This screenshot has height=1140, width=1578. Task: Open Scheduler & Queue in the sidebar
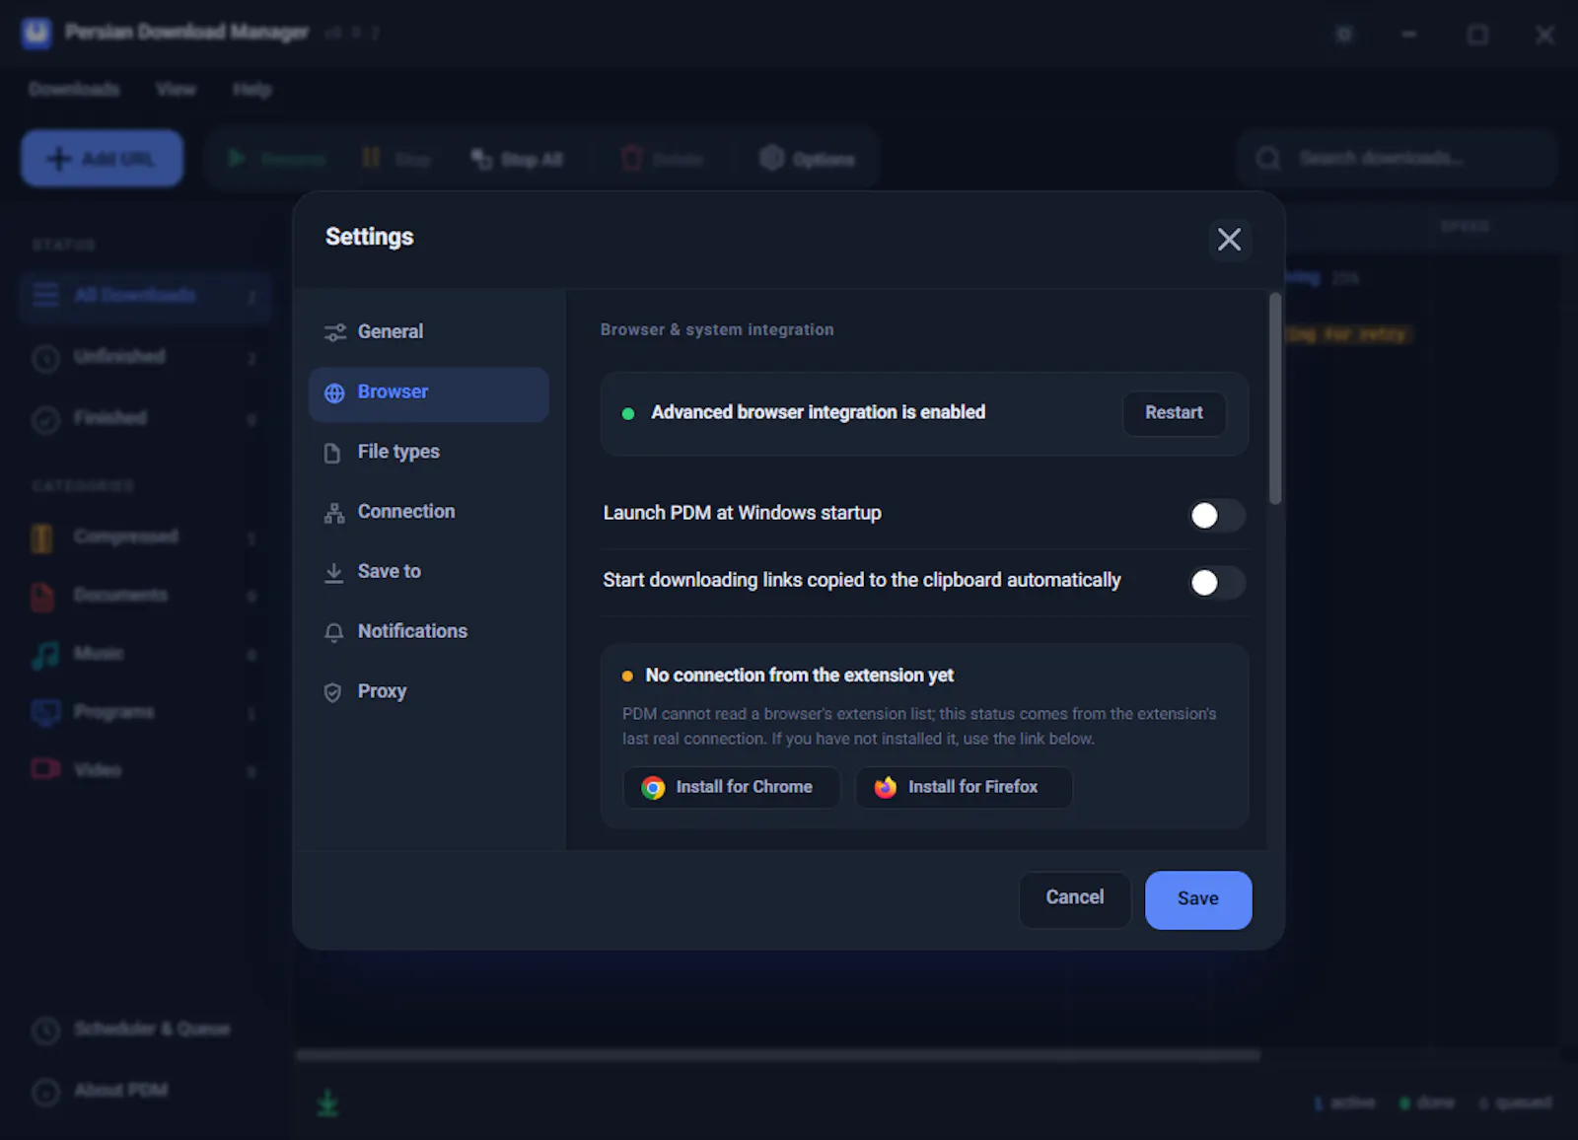[x=144, y=1030]
